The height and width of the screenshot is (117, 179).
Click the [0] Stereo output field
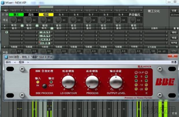pyautogui.click(x=175, y=15)
